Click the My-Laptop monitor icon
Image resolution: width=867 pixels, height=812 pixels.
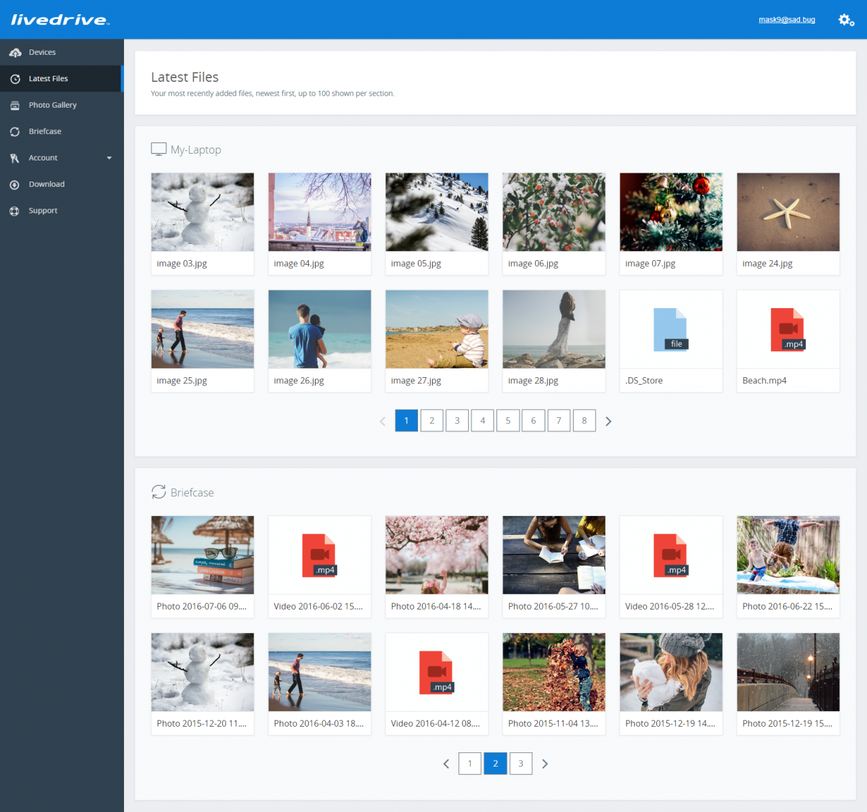pyautogui.click(x=158, y=150)
